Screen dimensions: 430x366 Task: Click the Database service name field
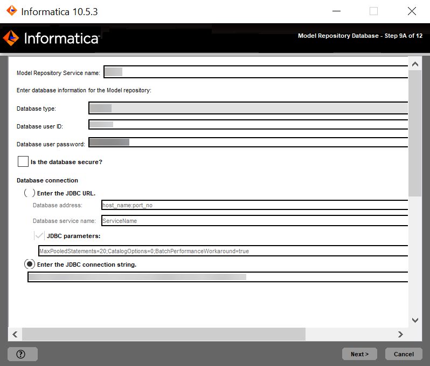[254, 221]
